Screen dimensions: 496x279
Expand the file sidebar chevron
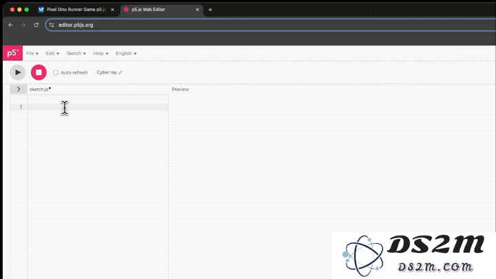tap(19, 89)
